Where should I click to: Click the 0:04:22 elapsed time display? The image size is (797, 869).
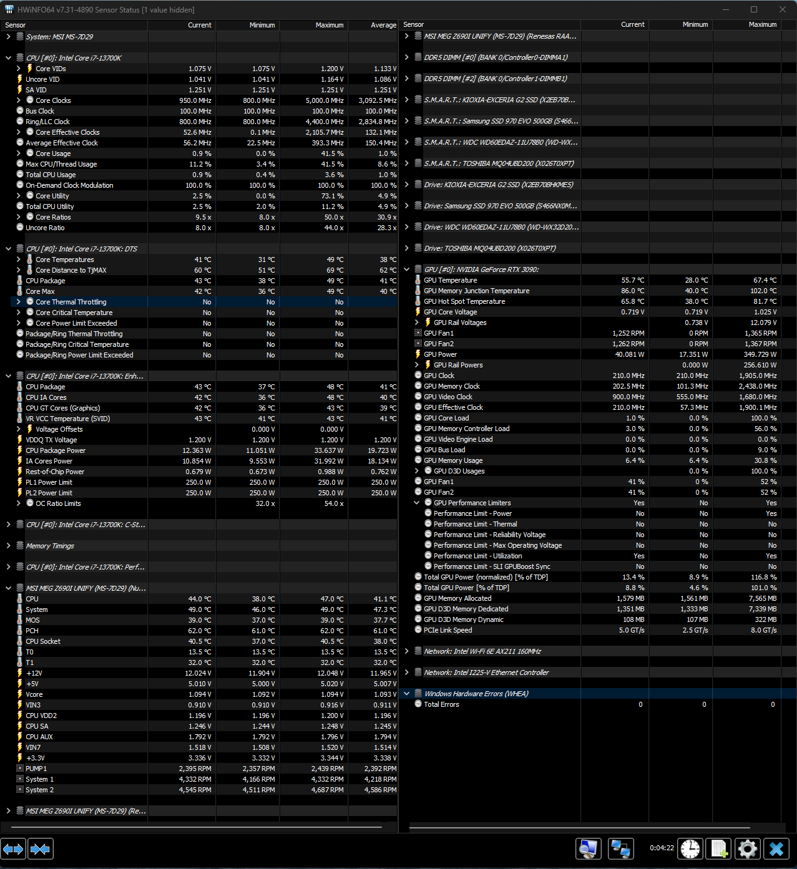coord(662,848)
